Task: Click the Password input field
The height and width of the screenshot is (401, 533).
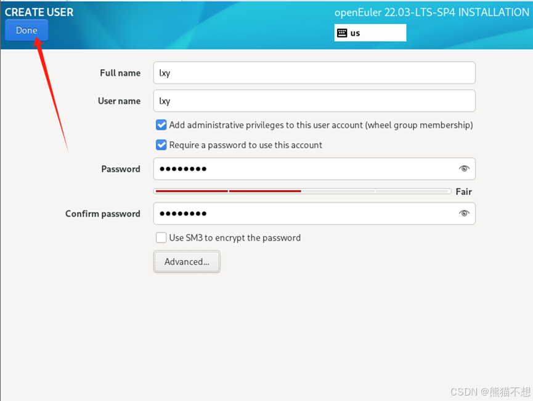Action: pyautogui.click(x=314, y=169)
